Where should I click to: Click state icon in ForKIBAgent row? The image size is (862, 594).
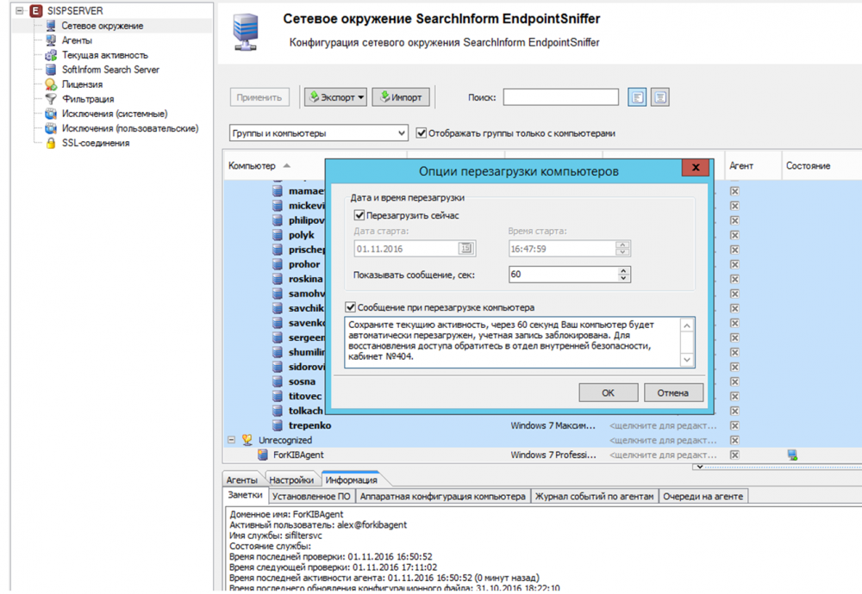pos(792,455)
